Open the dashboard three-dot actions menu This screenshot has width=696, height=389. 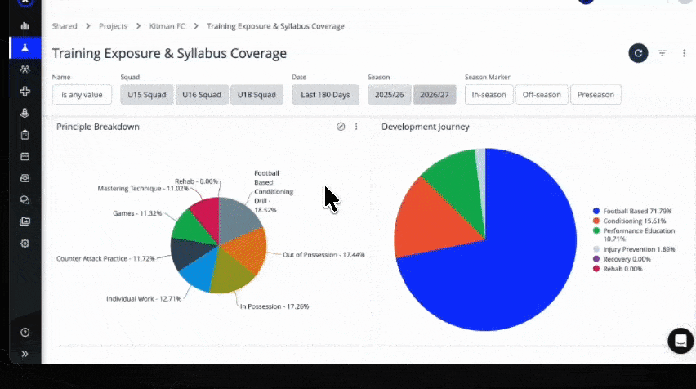click(x=684, y=53)
